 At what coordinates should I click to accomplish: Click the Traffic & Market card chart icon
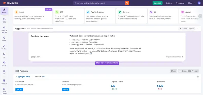88,12
